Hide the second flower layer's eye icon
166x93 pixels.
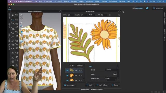pyautogui.click(x=67, y=75)
